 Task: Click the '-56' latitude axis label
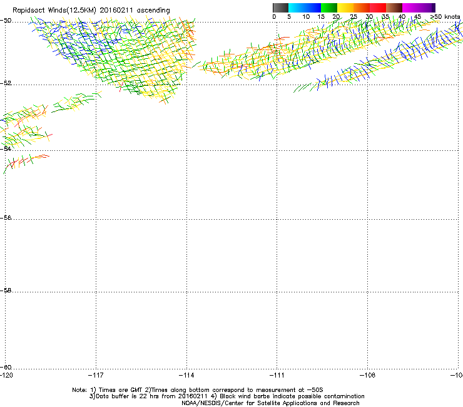click(x=6, y=217)
